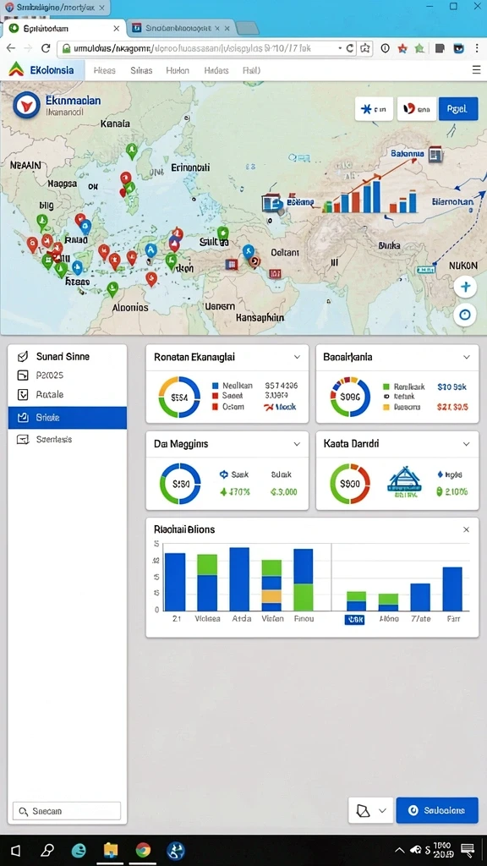Select the highlighted Sriote sidebar item

pyautogui.click(x=68, y=418)
